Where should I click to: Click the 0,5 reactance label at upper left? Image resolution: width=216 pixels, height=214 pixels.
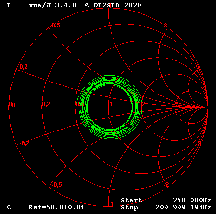56,25
